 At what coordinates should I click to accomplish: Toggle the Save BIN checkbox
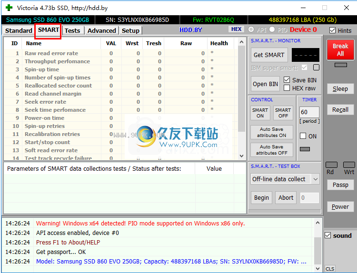[287, 80]
